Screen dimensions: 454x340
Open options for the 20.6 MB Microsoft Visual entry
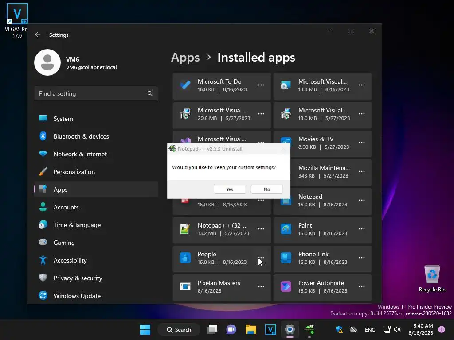[261, 114]
